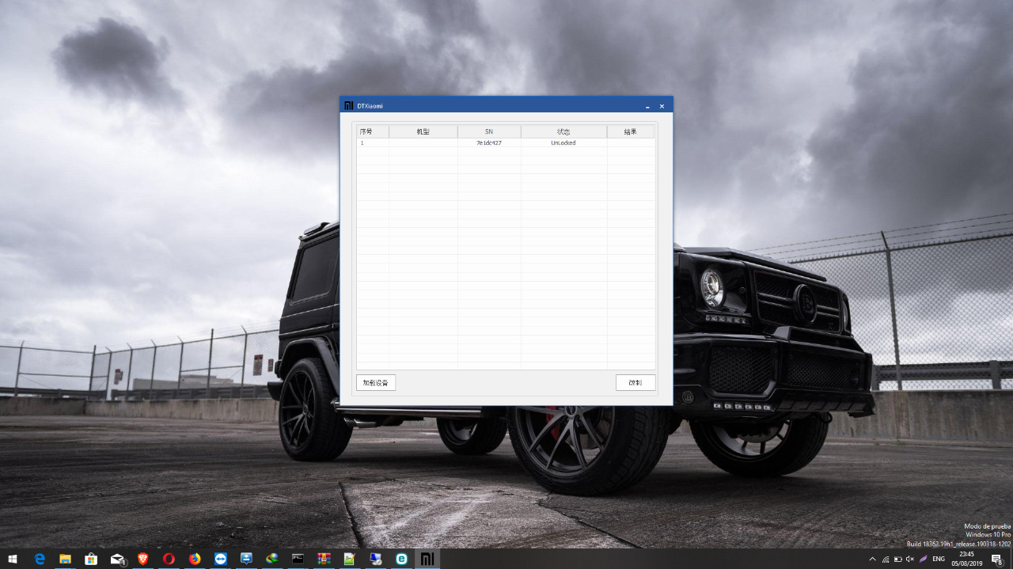Open the ENG input language selector
This screenshot has width=1013, height=569.
939,559
